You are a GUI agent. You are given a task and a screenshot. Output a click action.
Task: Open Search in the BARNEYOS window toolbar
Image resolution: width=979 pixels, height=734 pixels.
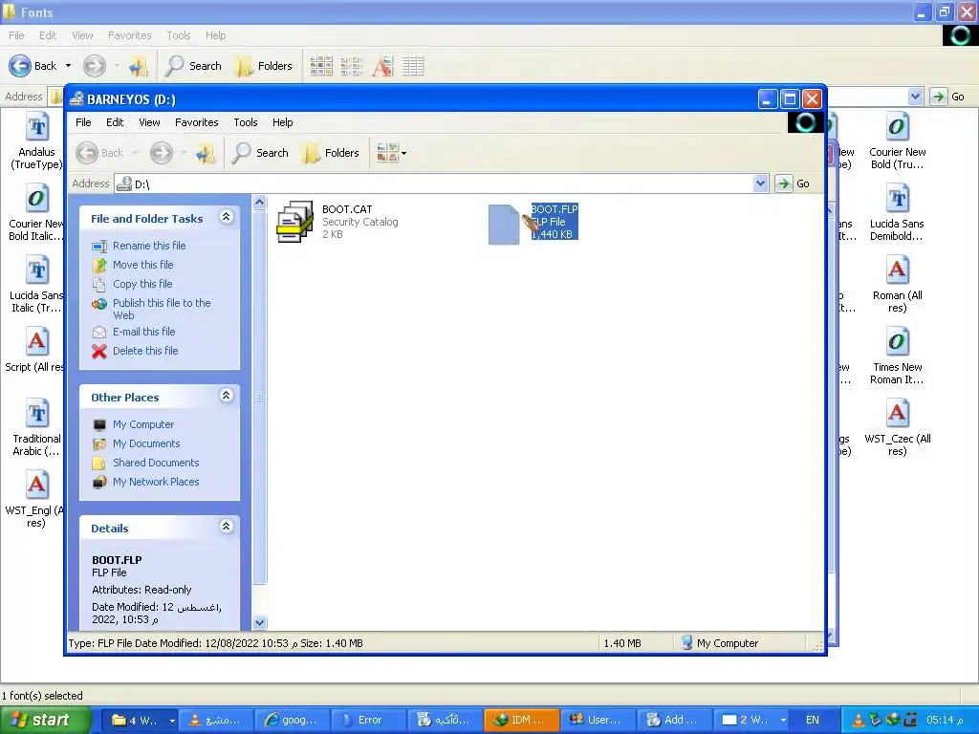[x=260, y=153]
